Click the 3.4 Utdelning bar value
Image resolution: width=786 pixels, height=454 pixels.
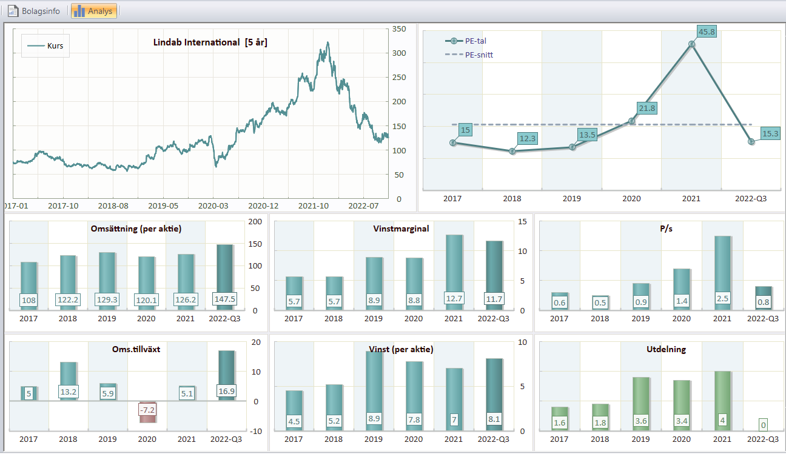pyautogui.click(x=682, y=421)
